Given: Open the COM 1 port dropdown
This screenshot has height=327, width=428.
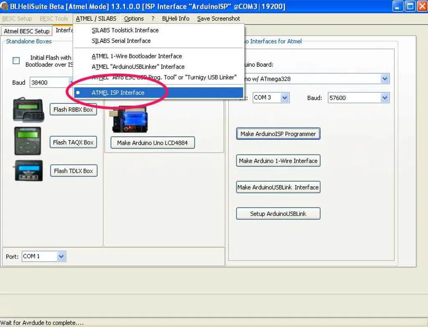Looking at the screenshot, I should (x=61, y=256).
